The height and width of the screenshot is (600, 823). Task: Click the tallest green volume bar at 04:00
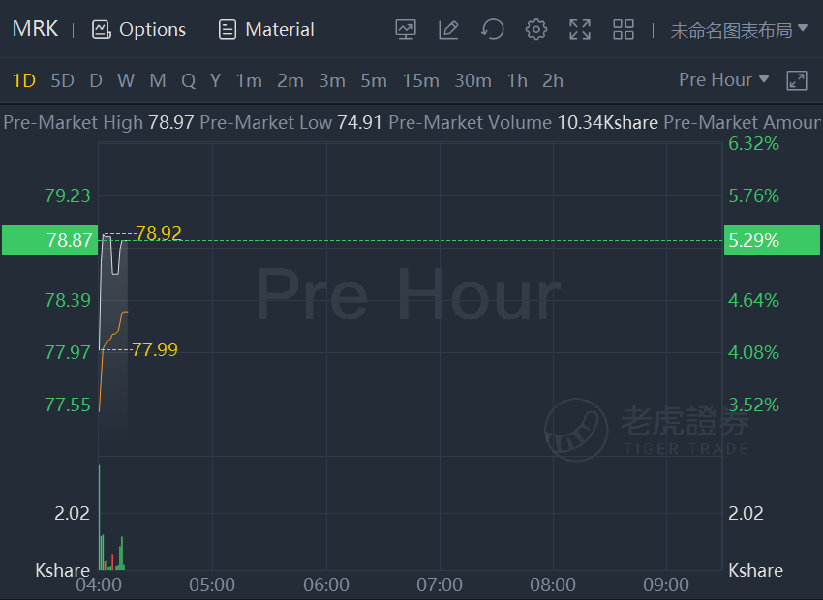99,517
